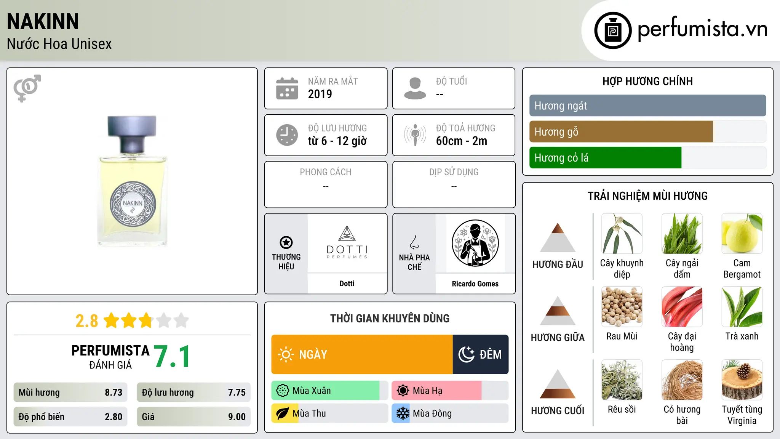The image size is (780, 439).
Task: Open the Rau Mùi note image
Action: 622,307
